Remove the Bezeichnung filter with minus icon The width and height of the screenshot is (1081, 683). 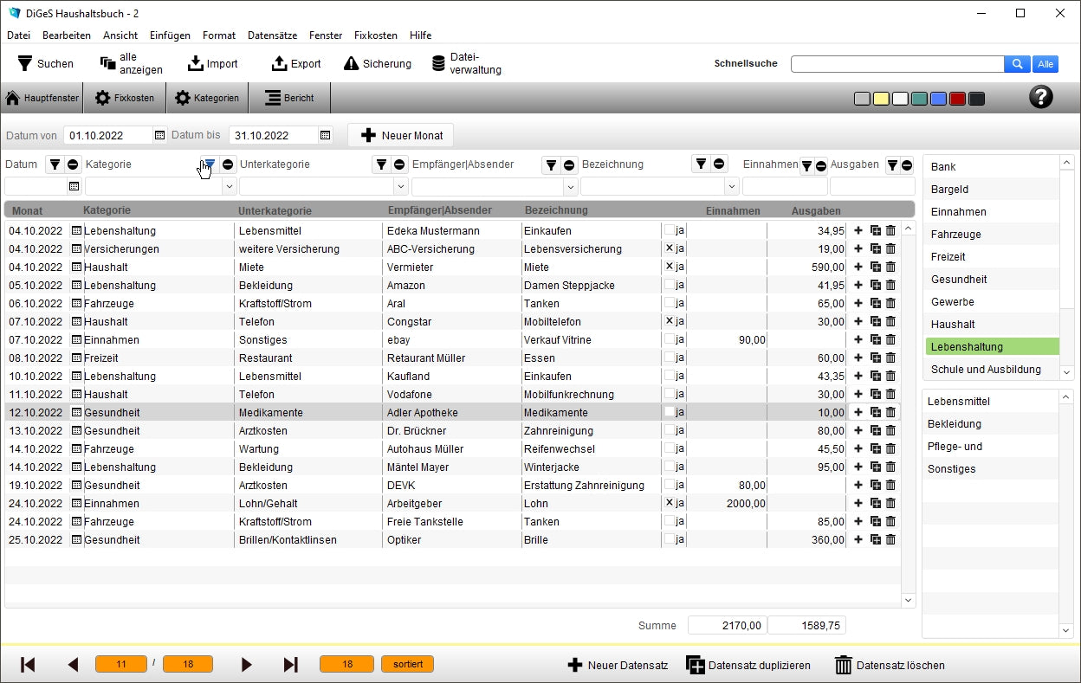tap(719, 164)
